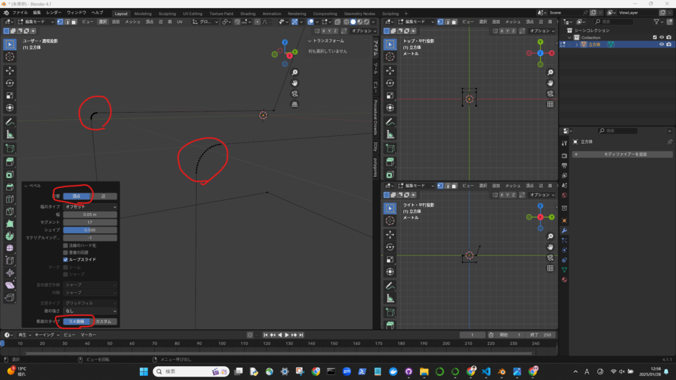Click the セグメント value field
676x380 pixels.
tap(90, 222)
